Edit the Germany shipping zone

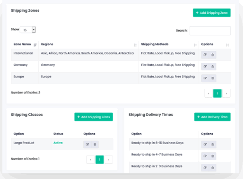coord(205,67)
